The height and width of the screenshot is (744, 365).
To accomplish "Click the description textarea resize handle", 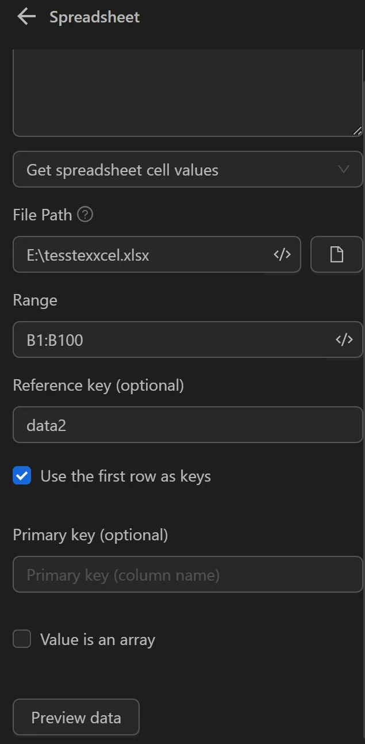I will pyautogui.click(x=357, y=131).
